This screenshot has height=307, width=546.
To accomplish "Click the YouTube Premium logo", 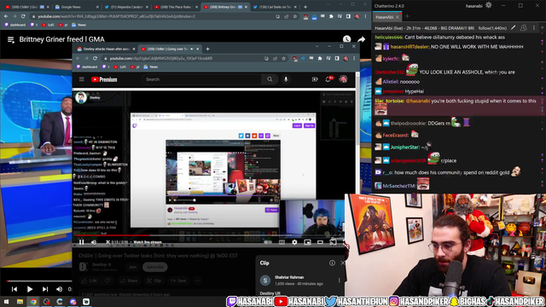I will point(104,79).
